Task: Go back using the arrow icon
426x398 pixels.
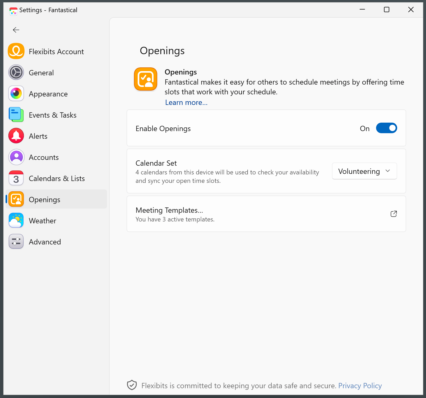Action: 16,30
